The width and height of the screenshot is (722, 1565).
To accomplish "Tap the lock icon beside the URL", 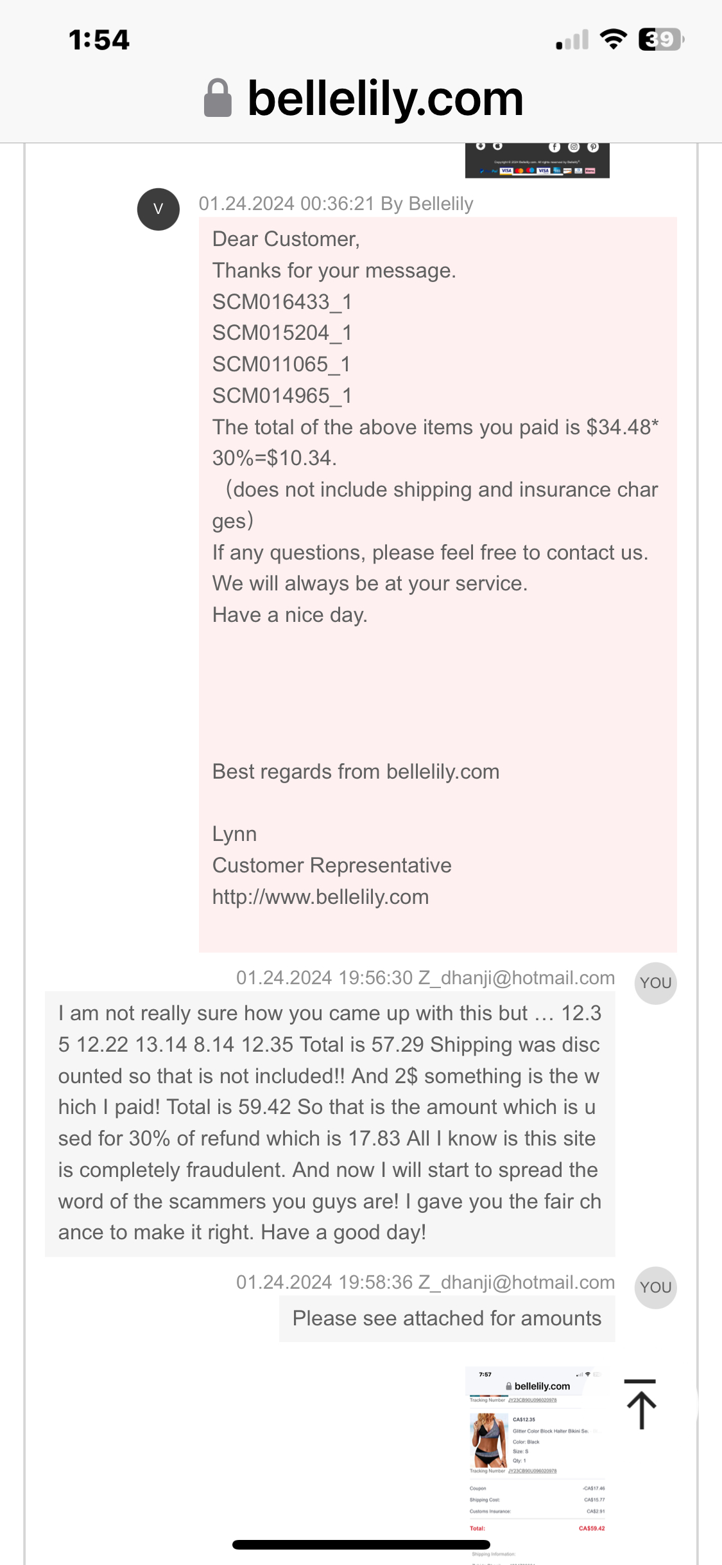I will pos(218,98).
